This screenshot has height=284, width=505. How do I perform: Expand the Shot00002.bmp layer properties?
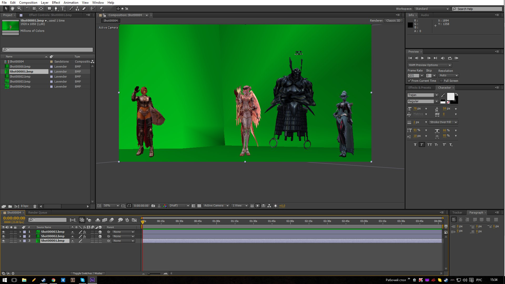(x=20, y=236)
